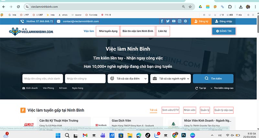The image size is (259, 138).
Task: Close the SEOquake toolbar with X
Action: (253, 15)
